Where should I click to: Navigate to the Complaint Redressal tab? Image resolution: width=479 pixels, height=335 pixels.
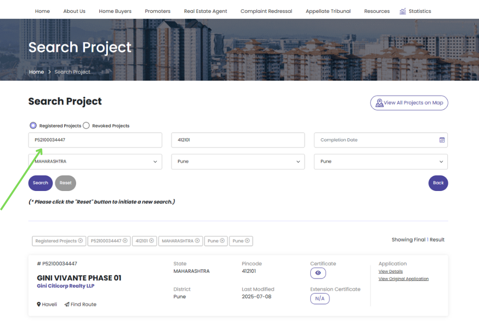pos(266,11)
